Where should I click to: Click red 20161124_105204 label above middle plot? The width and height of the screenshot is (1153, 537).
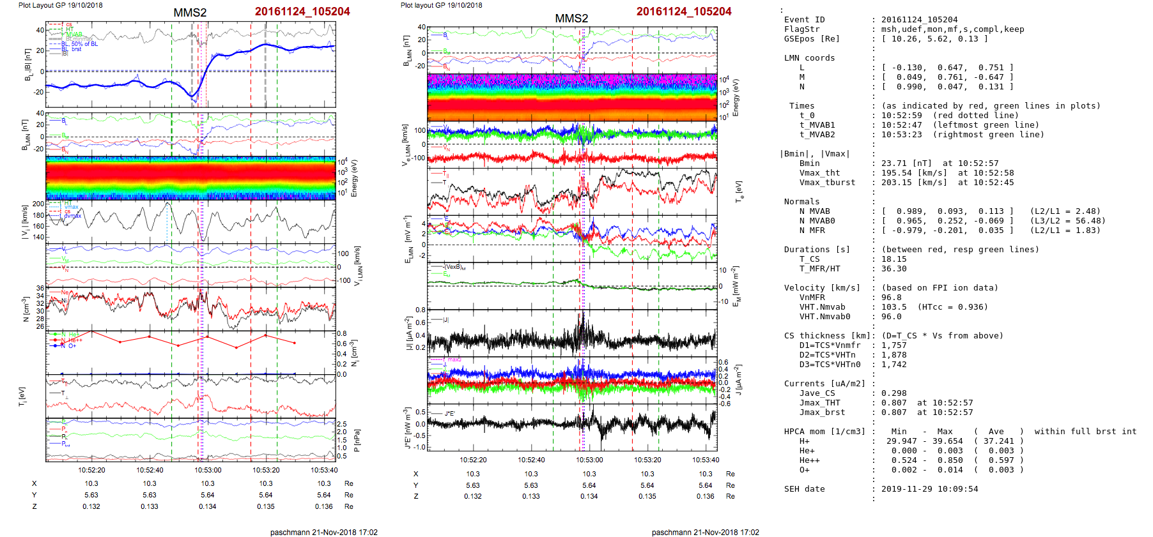pos(683,11)
